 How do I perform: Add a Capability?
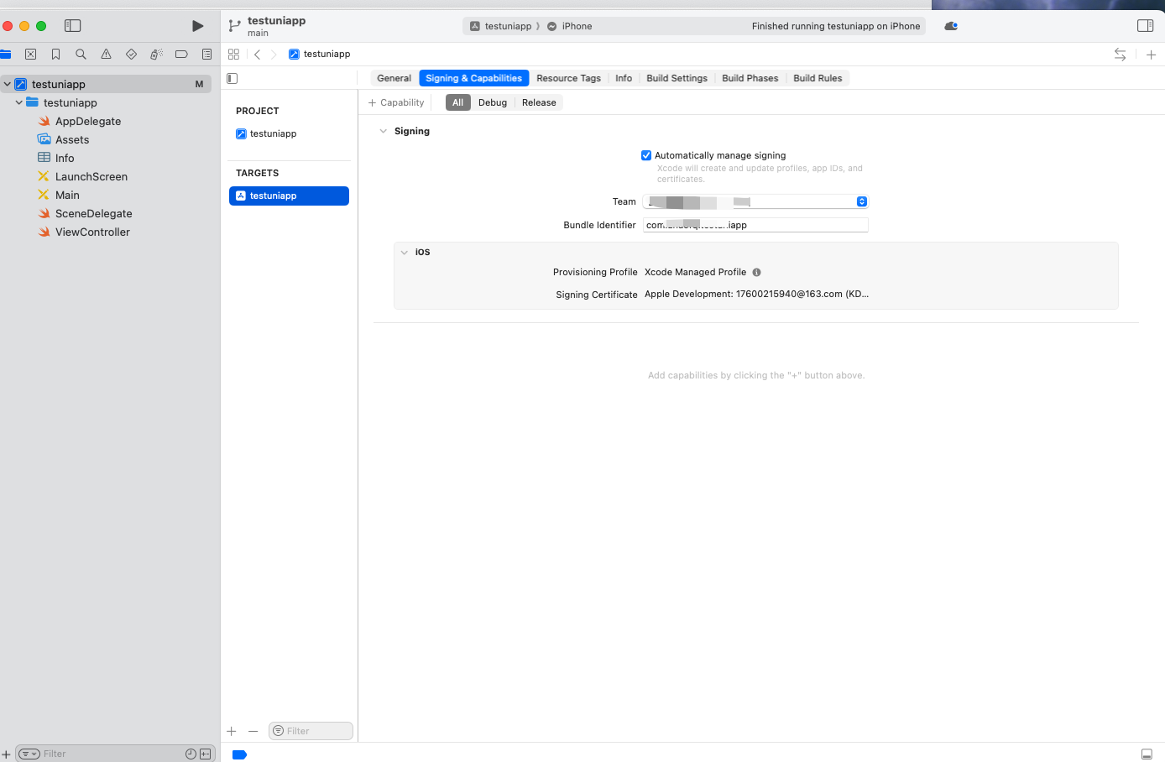tap(396, 102)
